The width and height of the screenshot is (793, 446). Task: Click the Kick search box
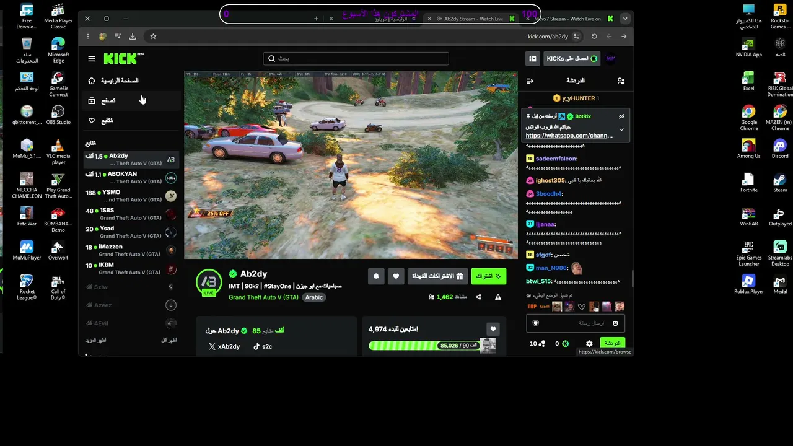point(356,58)
